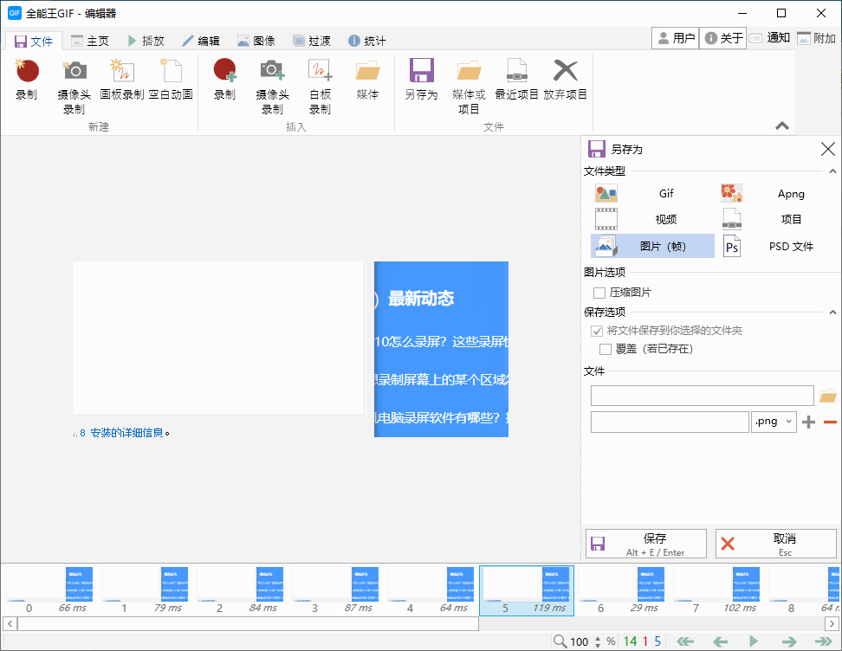842x651 pixels.
Task: Open 通知 notifications
Action: [769, 38]
